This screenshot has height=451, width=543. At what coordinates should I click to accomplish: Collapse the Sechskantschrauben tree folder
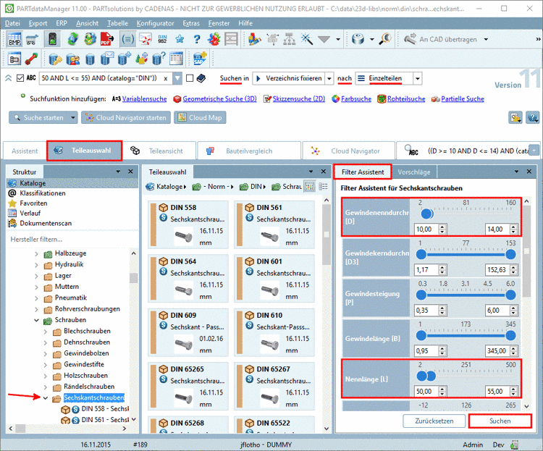pyautogui.click(x=46, y=397)
